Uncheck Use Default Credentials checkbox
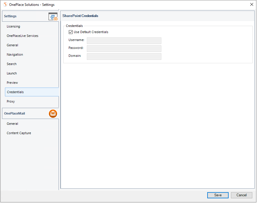The height and width of the screenshot is (203, 257). (71, 32)
